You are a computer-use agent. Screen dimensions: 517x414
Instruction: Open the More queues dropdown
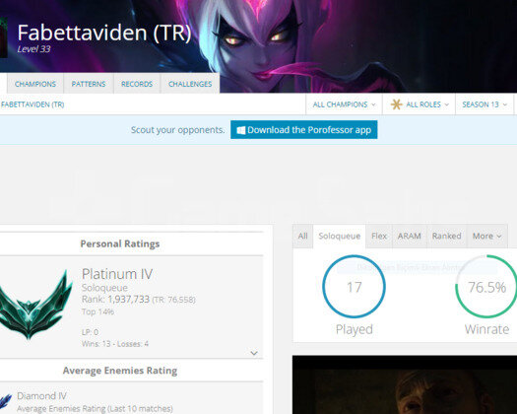click(x=487, y=236)
